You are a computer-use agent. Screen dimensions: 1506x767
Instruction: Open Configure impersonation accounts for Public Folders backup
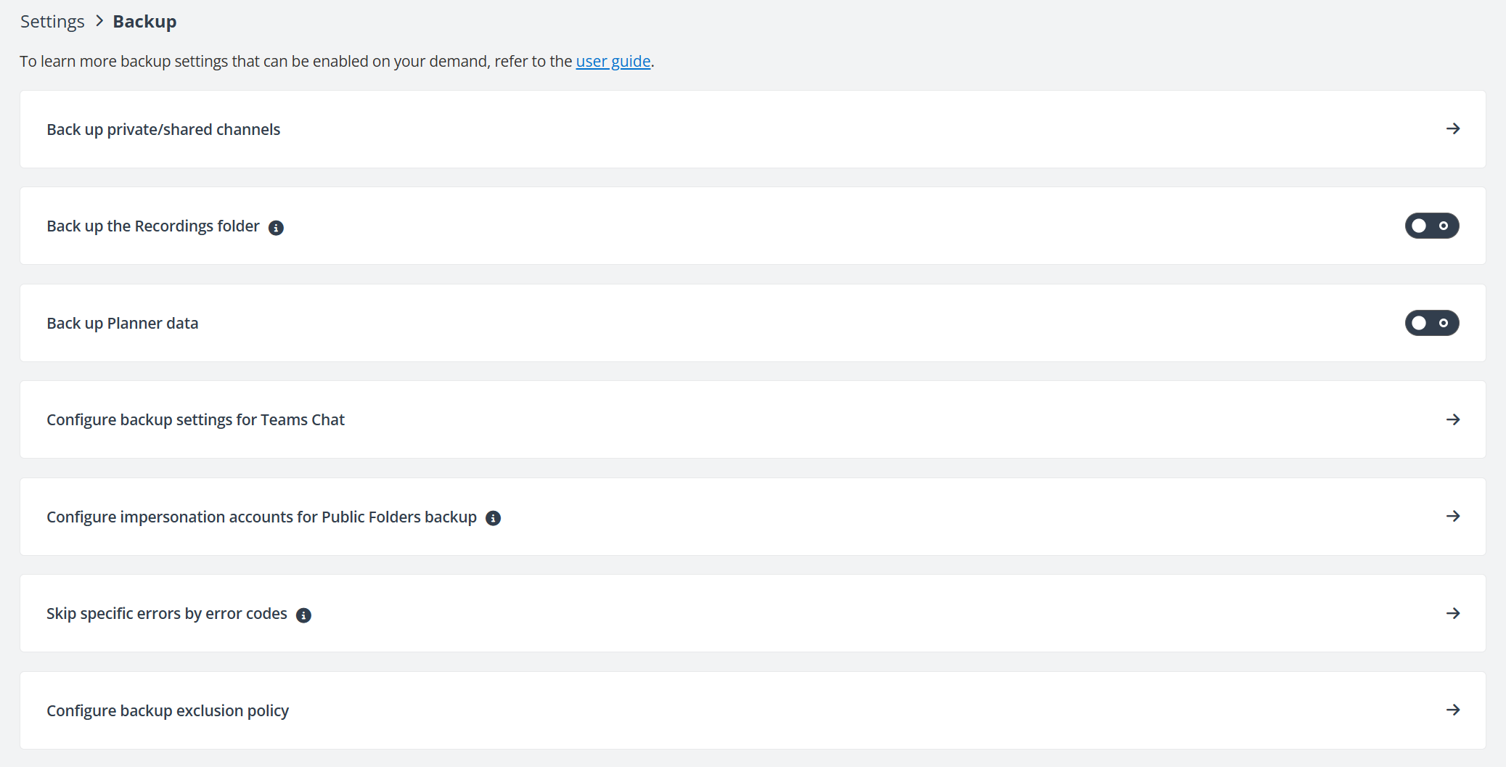(261, 517)
